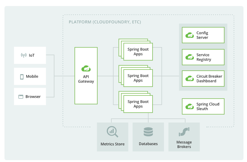
Task: Click the Mobile phone icon
Action: tap(22, 77)
